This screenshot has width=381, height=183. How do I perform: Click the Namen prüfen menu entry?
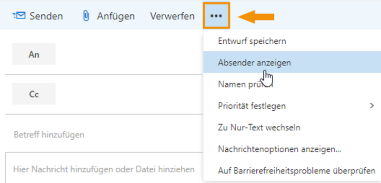292,84
